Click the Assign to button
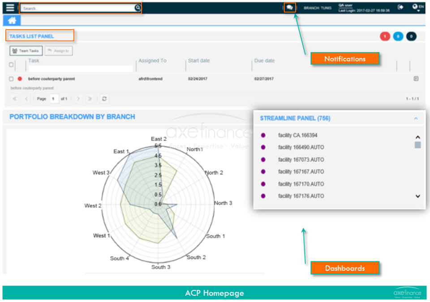 click(x=58, y=51)
